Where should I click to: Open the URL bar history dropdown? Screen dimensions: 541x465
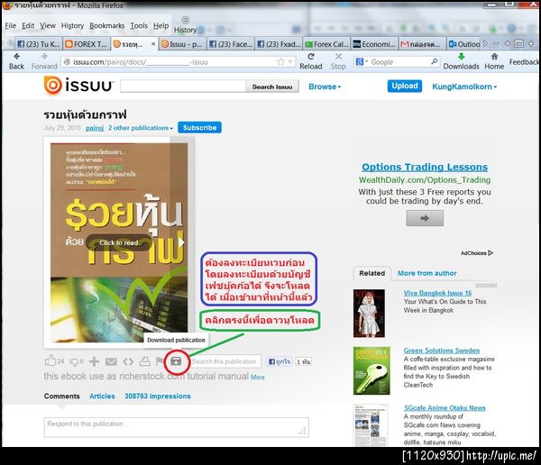(290, 62)
